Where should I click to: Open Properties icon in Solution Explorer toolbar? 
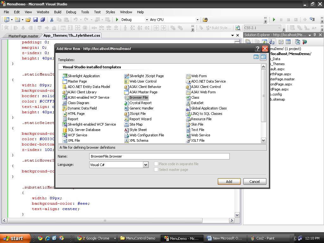[x=248, y=42]
